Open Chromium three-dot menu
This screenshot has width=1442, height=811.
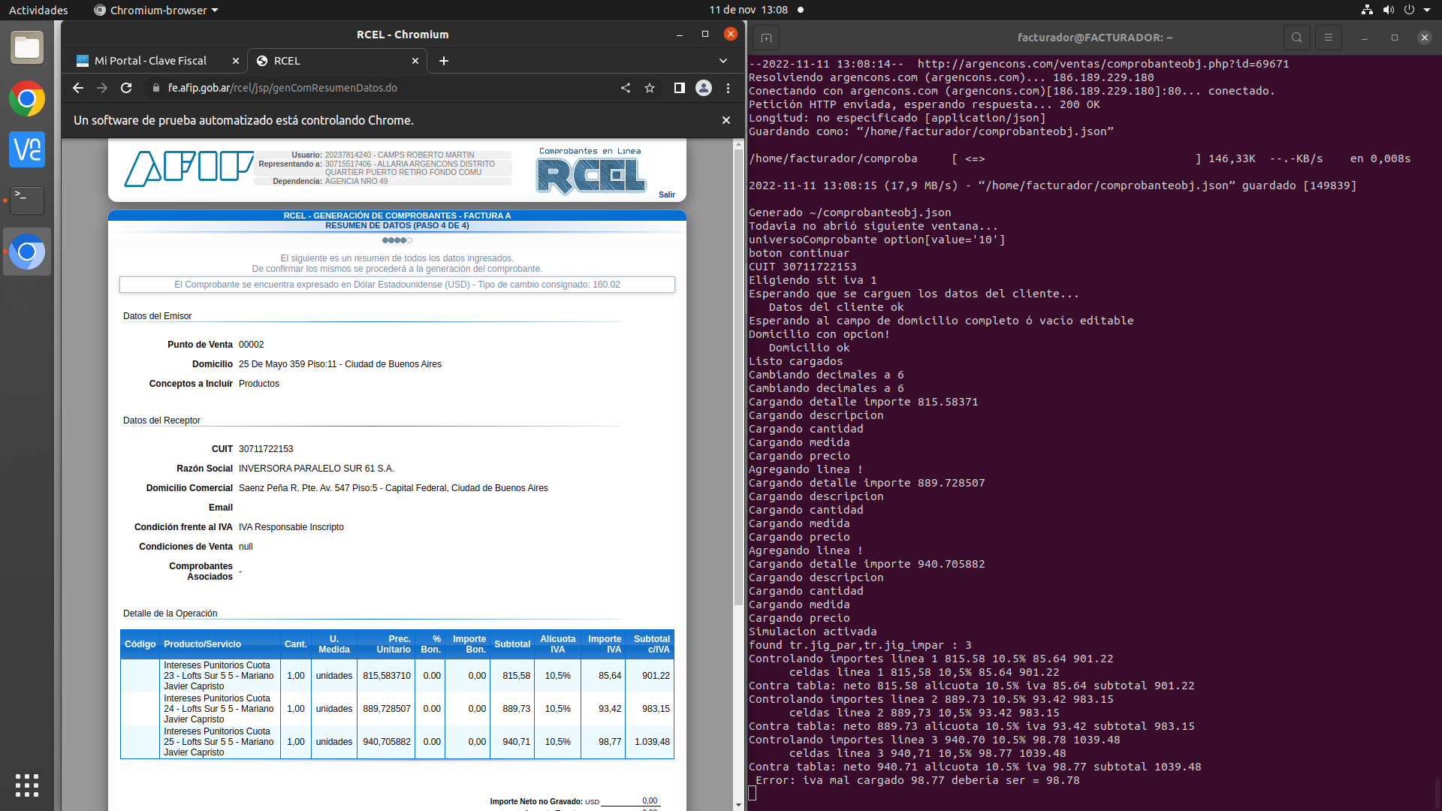pos(728,88)
